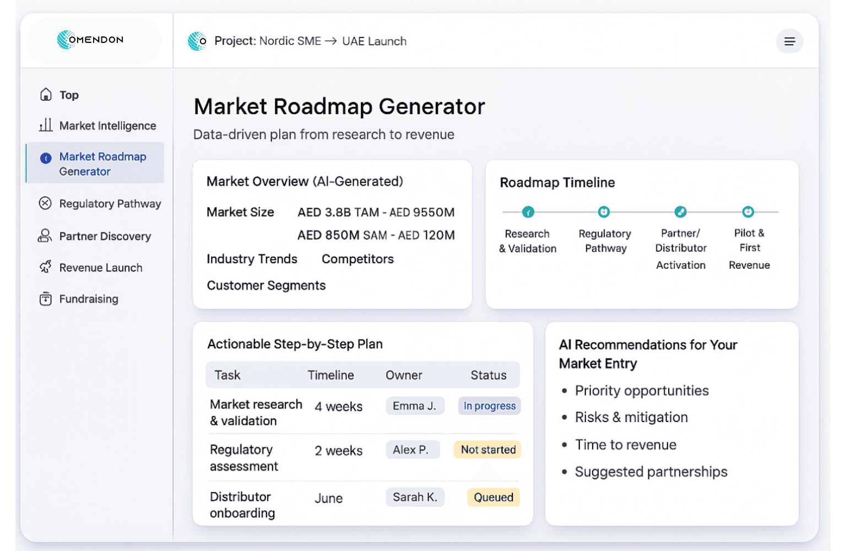Select Market Roadmap Generator in the sidebar

tap(102, 164)
